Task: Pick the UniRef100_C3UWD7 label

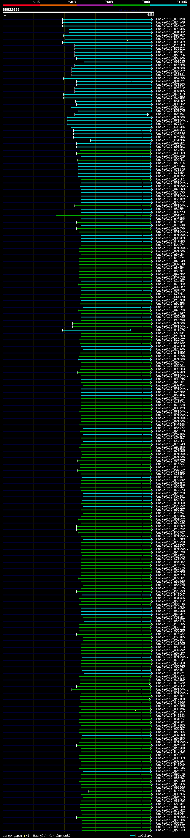Action: (170, 281)
